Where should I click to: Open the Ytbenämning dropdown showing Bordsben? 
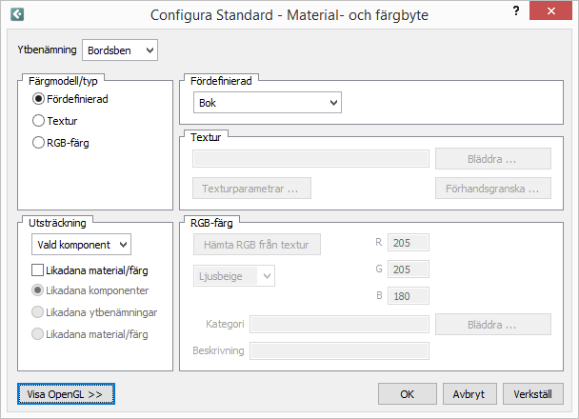120,49
